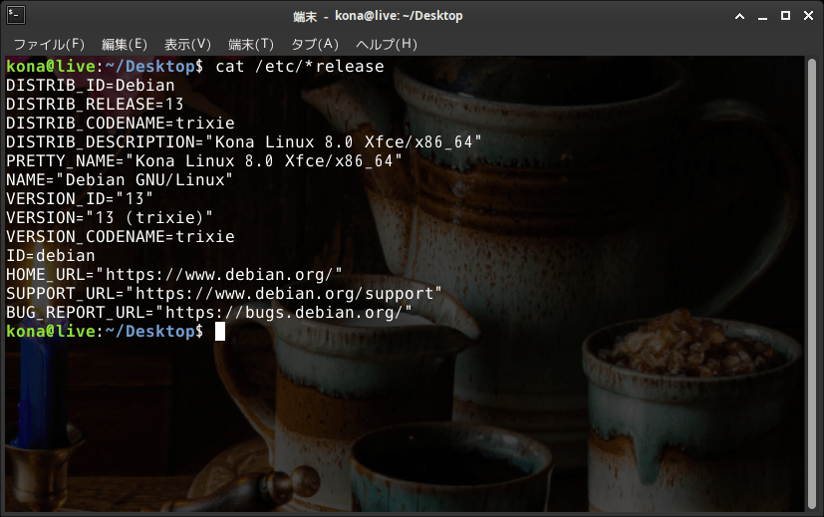Open the ファイル(F) menu
824x517 pixels.
(49, 44)
